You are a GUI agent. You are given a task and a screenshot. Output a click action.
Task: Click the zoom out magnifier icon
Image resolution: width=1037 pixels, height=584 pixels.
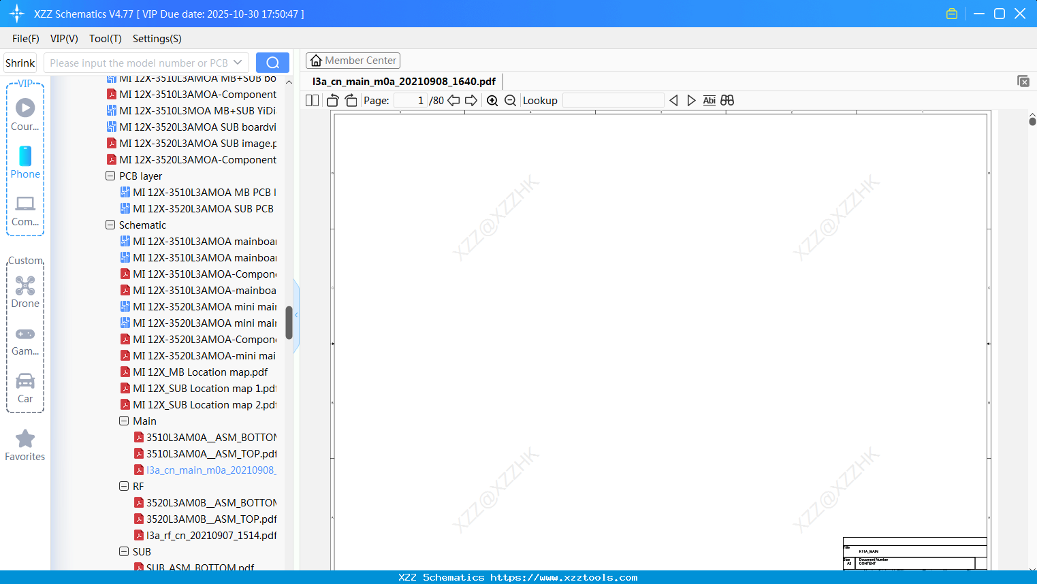(x=509, y=100)
